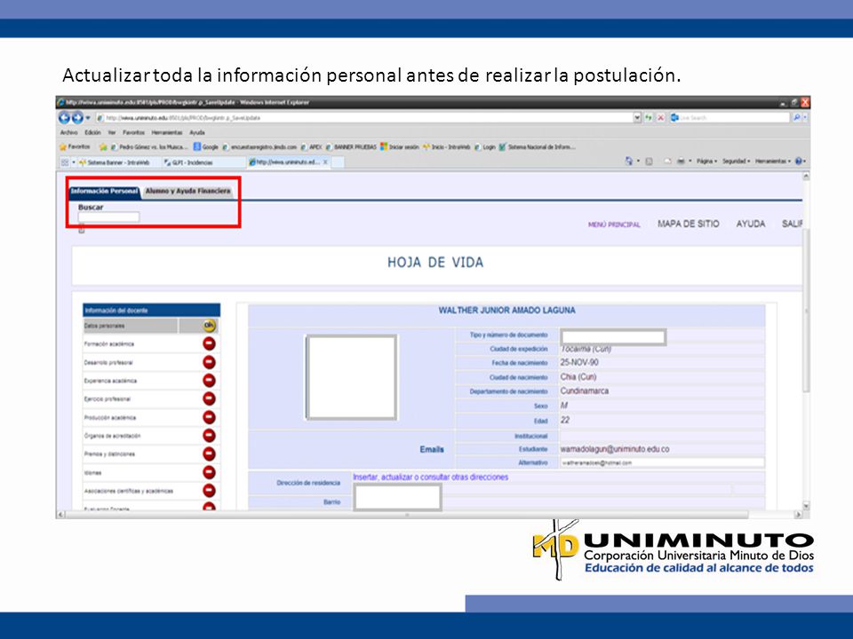This screenshot has height=639, width=853.
Task: Click the Favoritos star button
Action: coord(75,146)
